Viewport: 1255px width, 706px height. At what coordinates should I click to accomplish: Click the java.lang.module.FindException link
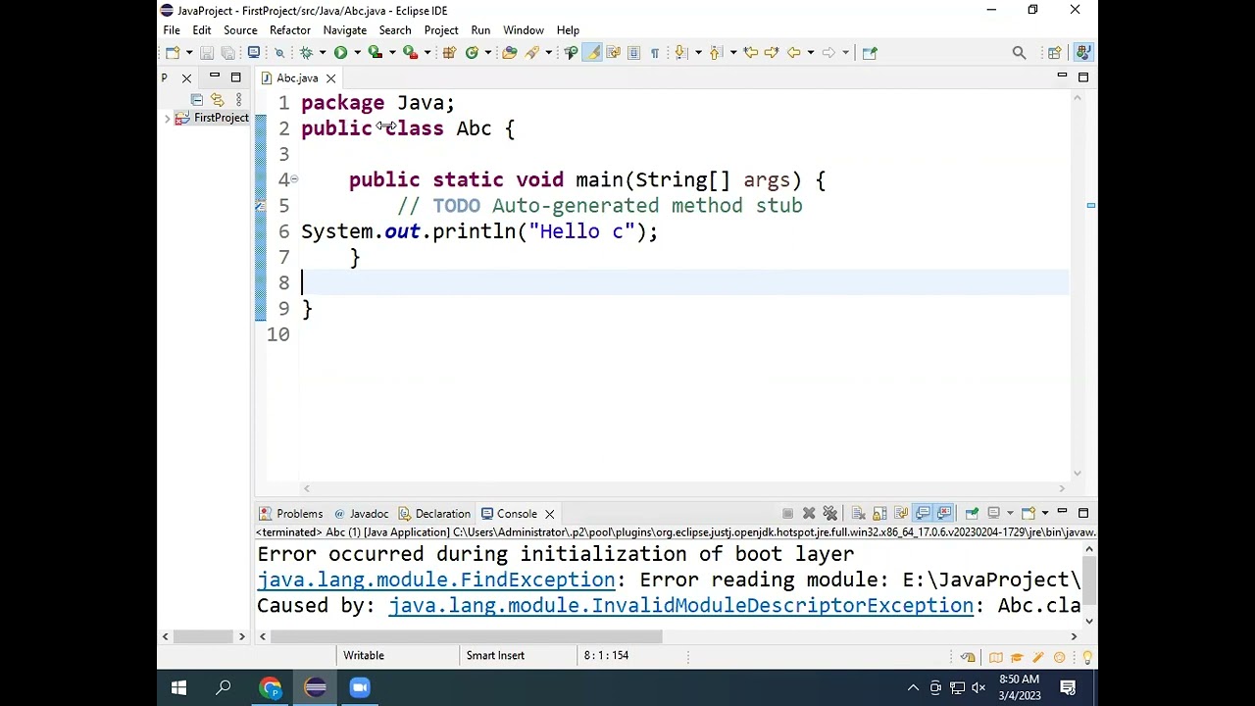(436, 580)
